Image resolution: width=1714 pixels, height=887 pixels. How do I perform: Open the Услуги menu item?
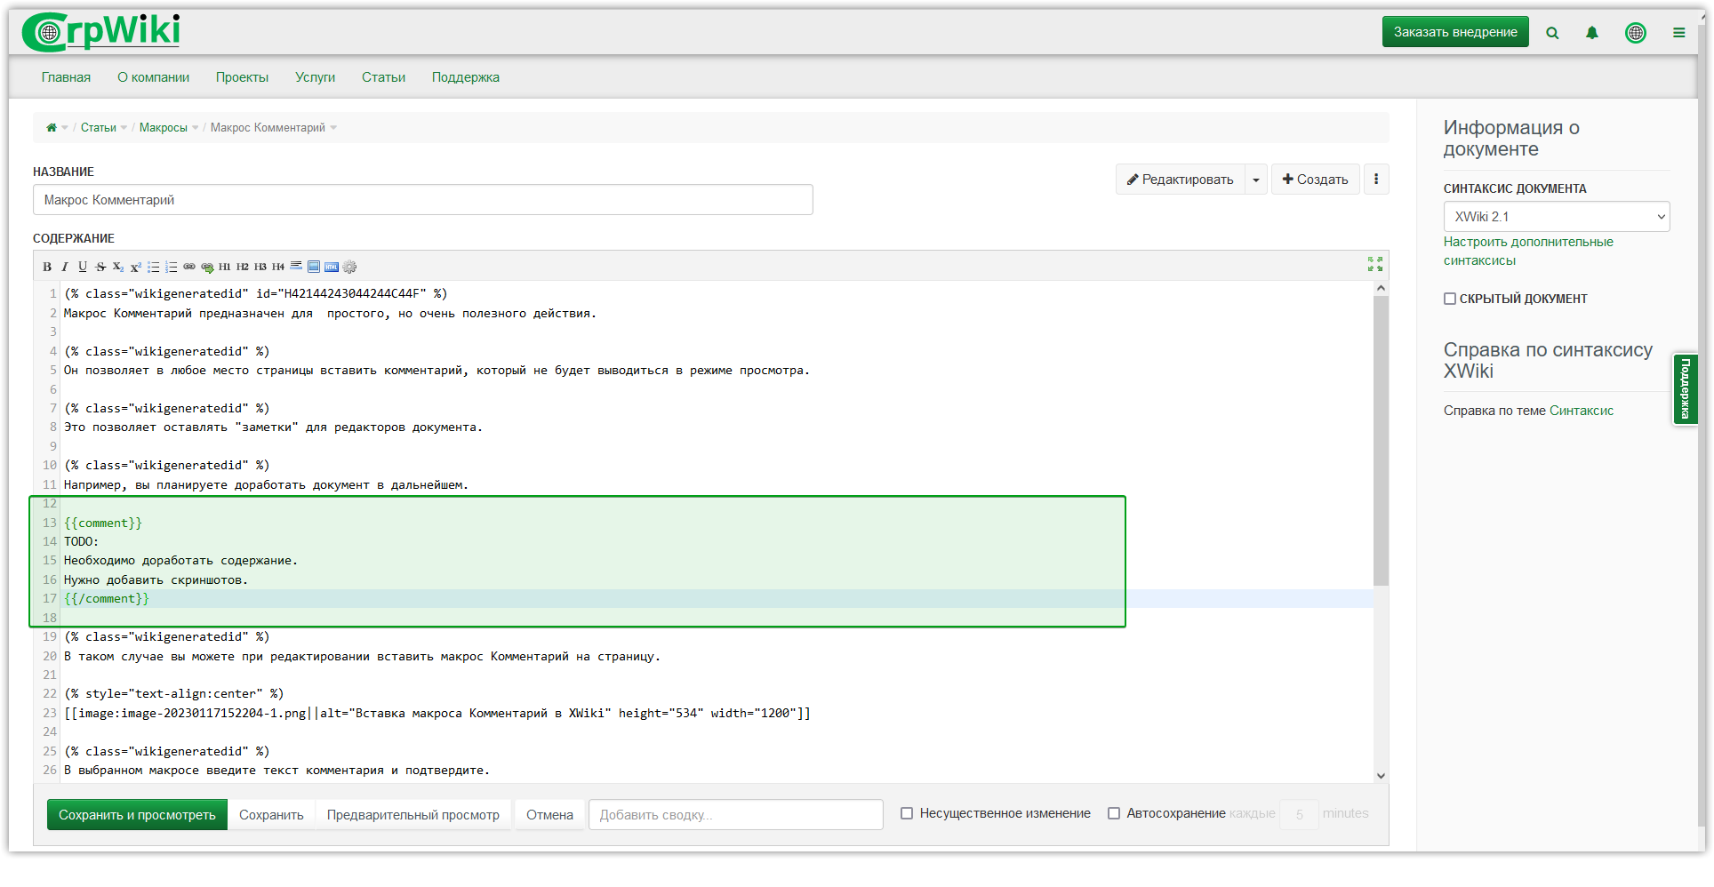click(x=315, y=77)
